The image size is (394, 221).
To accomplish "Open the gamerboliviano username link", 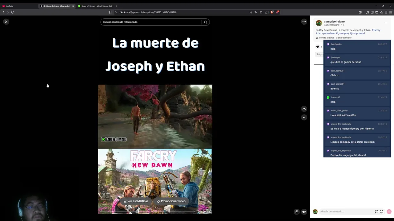I will click(x=334, y=21).
